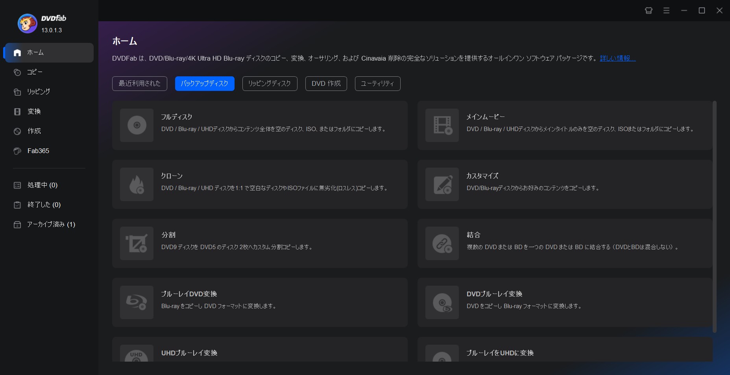Open Fab365 label in sidebar
The image size is (730, 375).
pyautogui.click(x=38, y=151)
